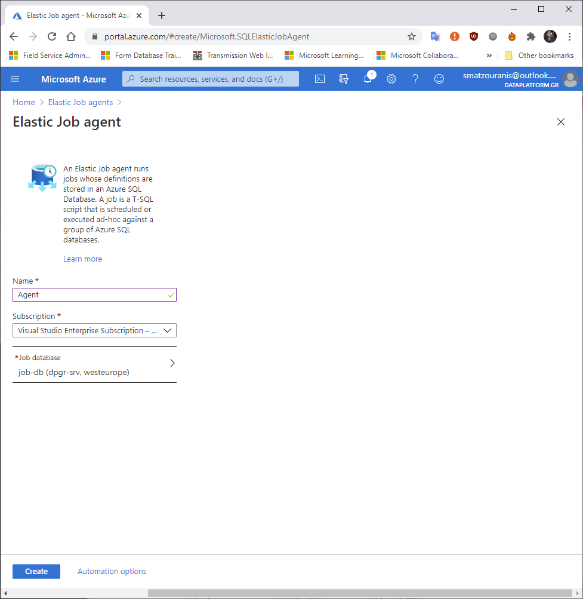This screenshot has height=599, width=583.
Task: Open the Job database selector
Action: (x=94, y=365)
